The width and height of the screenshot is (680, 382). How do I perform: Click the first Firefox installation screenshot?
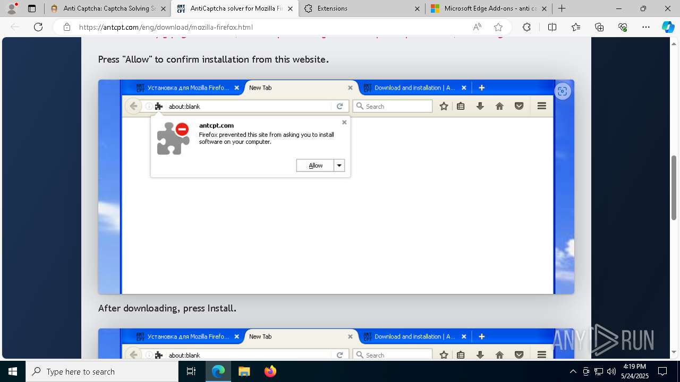[336, 187]
